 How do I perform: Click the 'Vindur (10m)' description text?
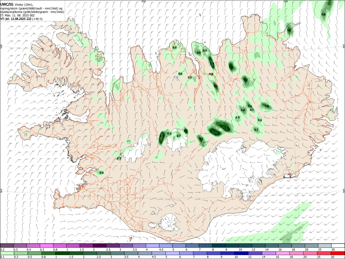tap(24, 5)
